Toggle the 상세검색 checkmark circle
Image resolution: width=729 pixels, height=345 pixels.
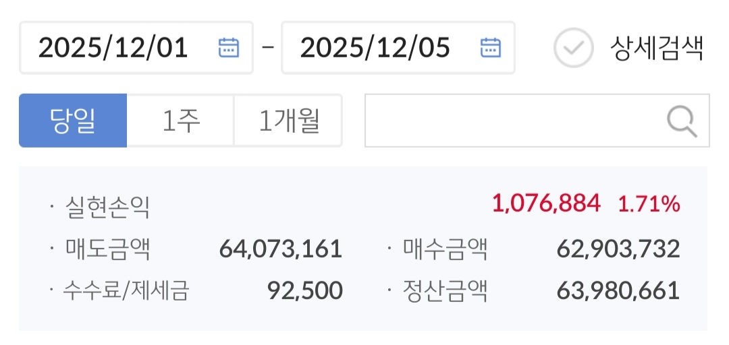click(x=573, y=48)
